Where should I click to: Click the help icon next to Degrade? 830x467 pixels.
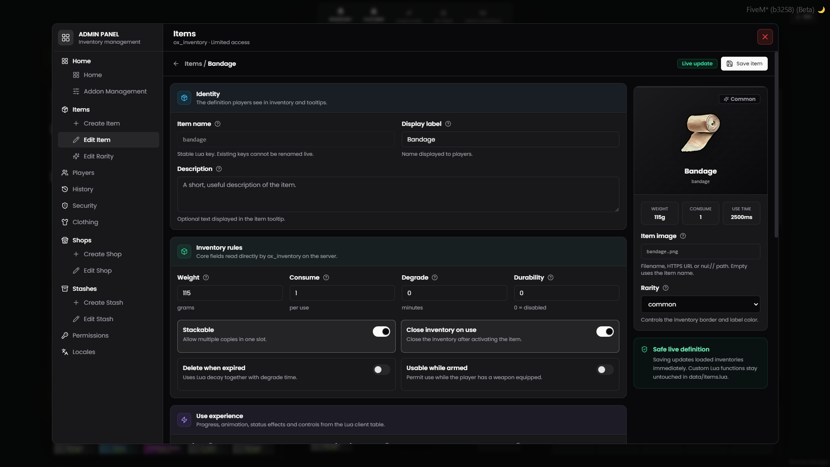(435, 277)
